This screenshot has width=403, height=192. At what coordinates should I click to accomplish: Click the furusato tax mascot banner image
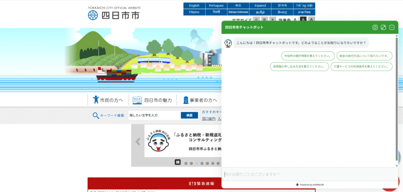point(158,141)
